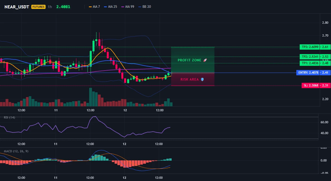Toggle the BB 20 legend item
The image size is (331, 181).
(145, 7)
